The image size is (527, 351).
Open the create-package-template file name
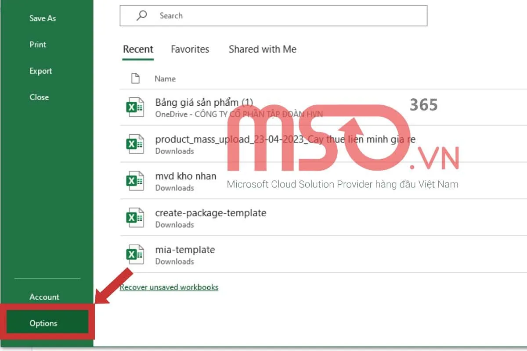(210, 213)
